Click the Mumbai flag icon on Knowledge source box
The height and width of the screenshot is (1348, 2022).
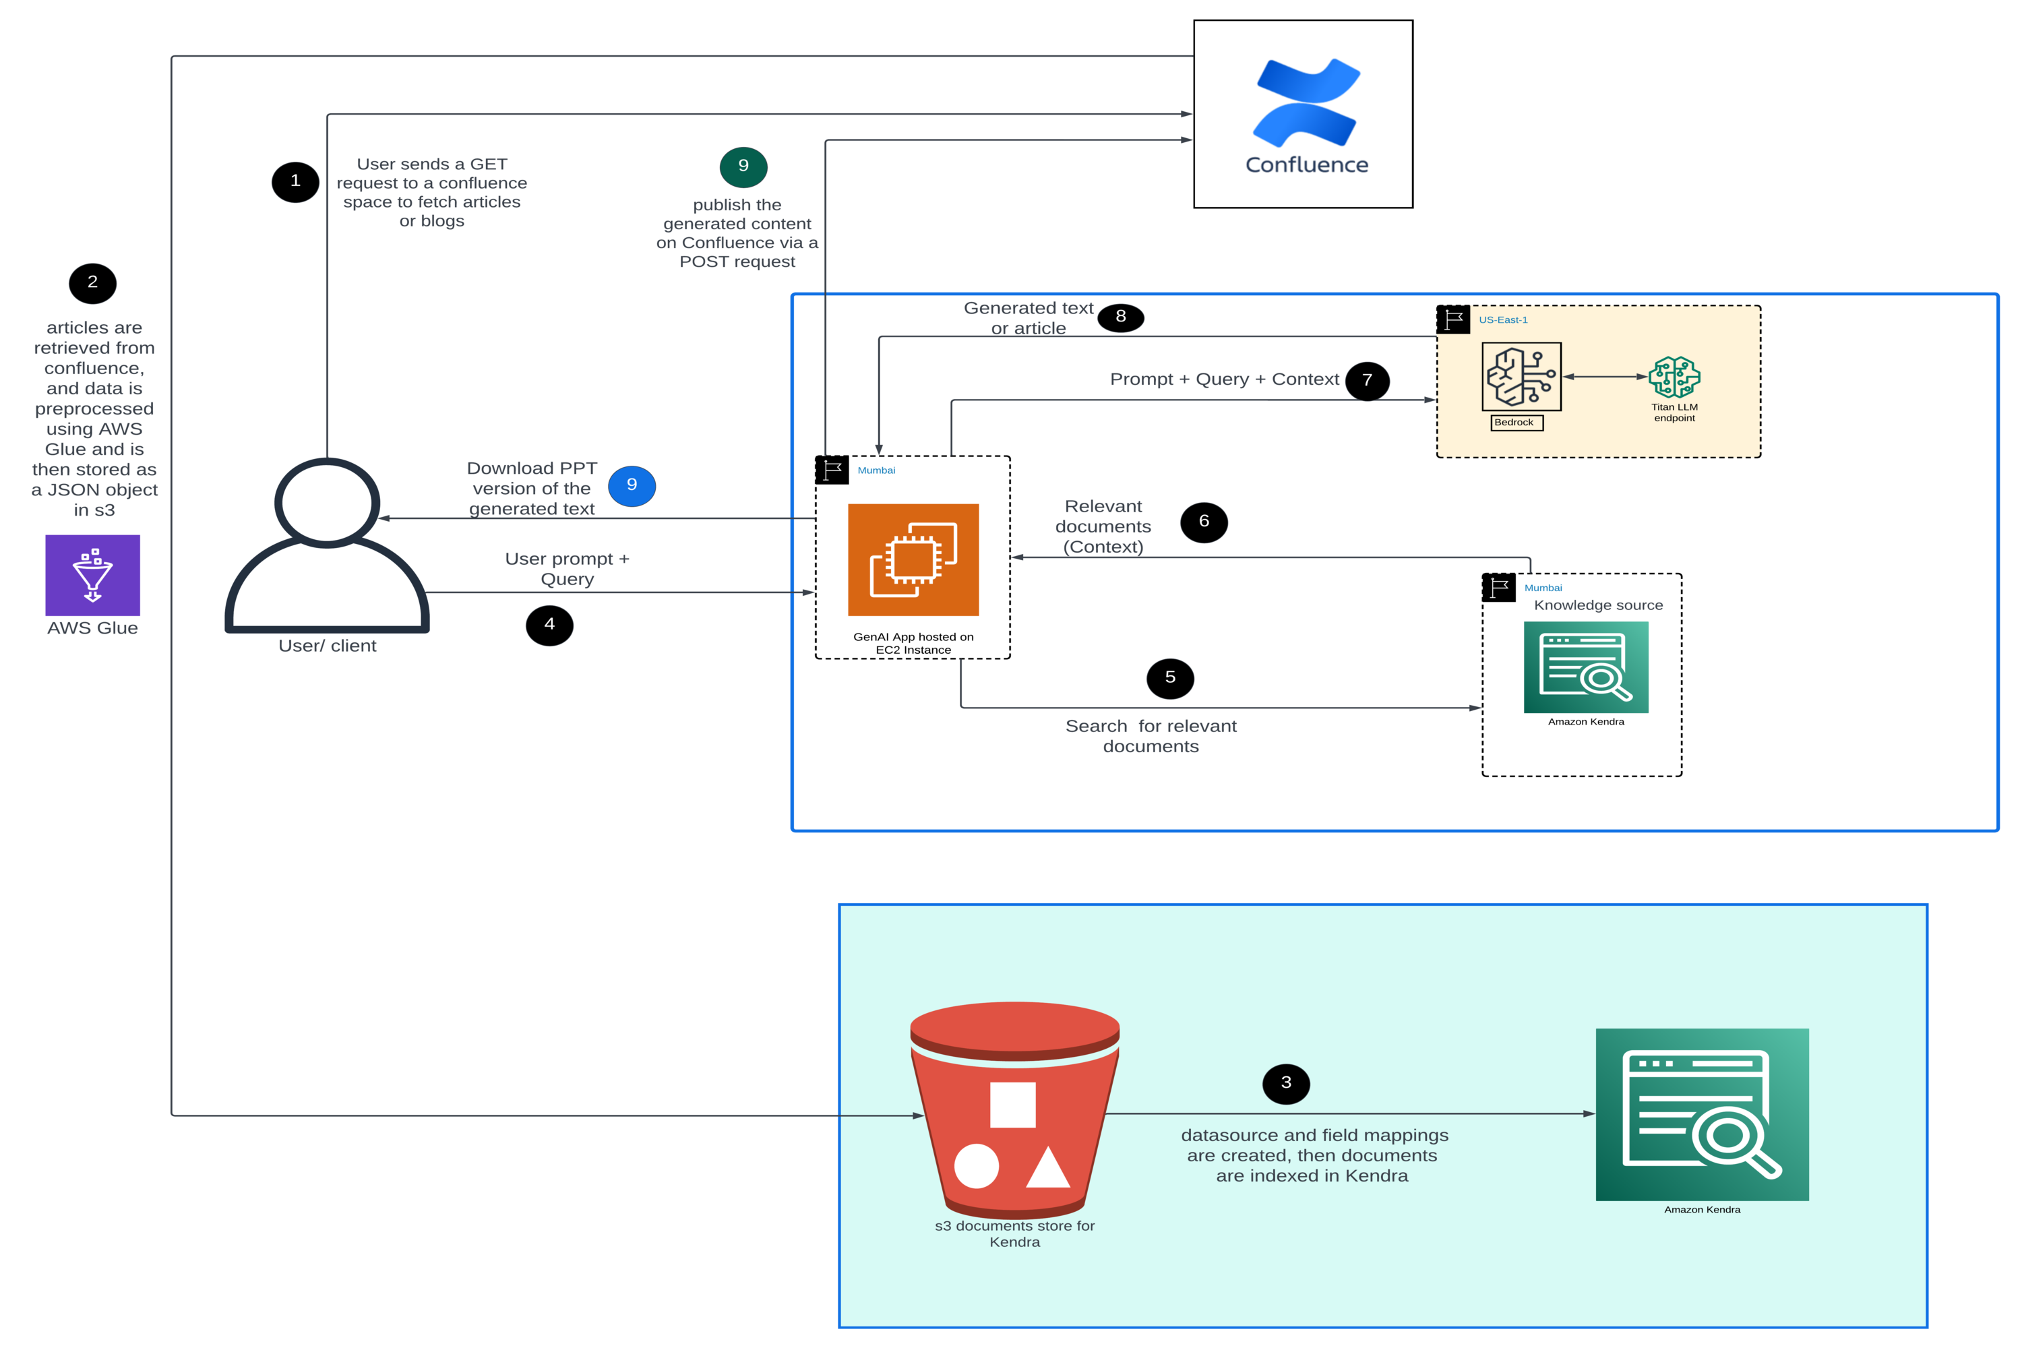(1498, 588)
